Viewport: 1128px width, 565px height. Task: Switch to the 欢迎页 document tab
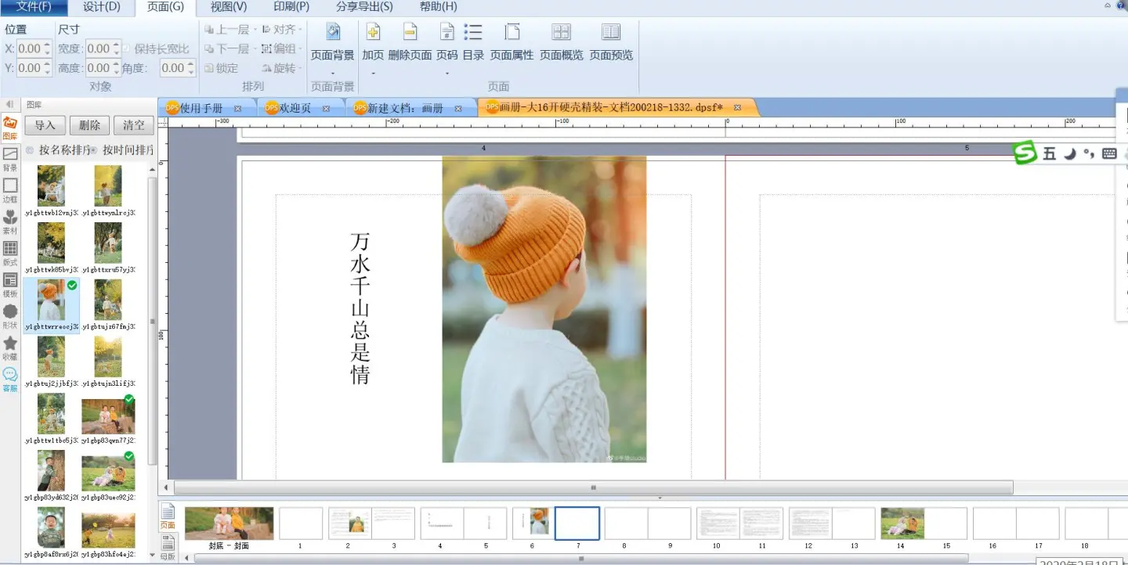[302, 108]
